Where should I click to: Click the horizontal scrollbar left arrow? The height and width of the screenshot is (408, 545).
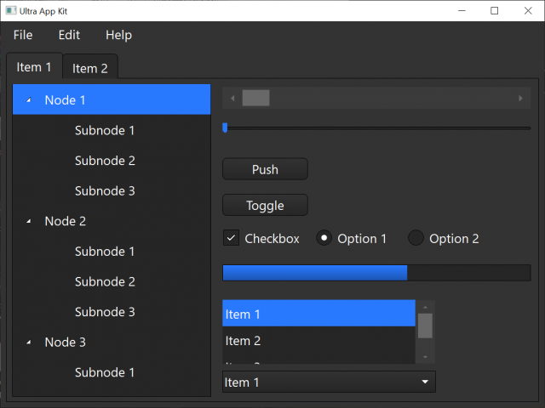click(232, 99)
